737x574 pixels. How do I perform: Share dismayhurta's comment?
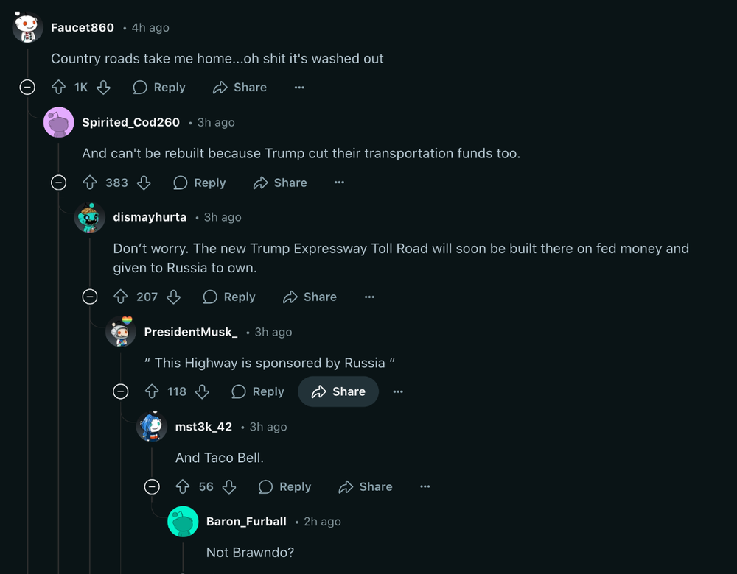click(x=310, y=297)
